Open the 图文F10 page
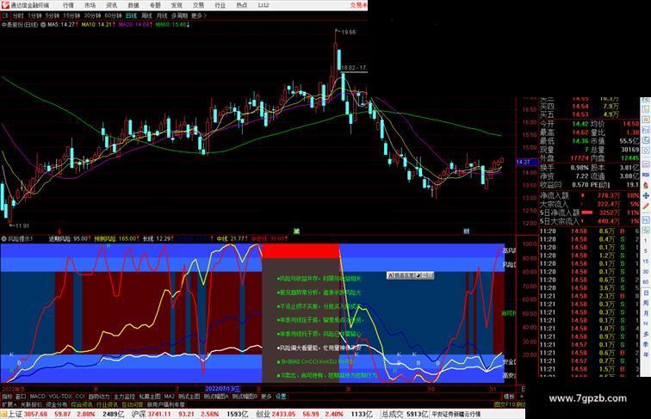Screen dimensions: 651x419 505,404
